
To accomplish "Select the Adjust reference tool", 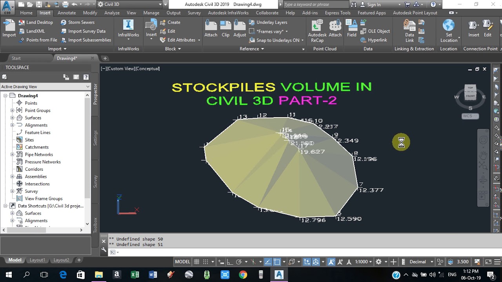I will [x=240, y=28].
